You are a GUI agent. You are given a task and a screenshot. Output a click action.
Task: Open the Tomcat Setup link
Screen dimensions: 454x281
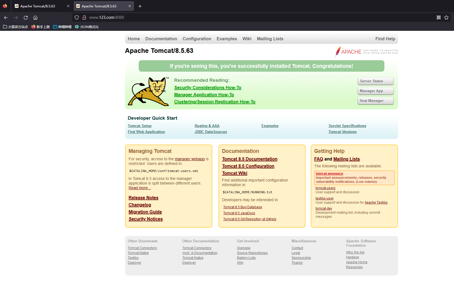pos(140,126)
